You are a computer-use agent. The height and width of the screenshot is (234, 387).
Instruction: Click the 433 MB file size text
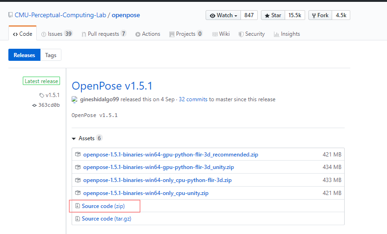332,180
